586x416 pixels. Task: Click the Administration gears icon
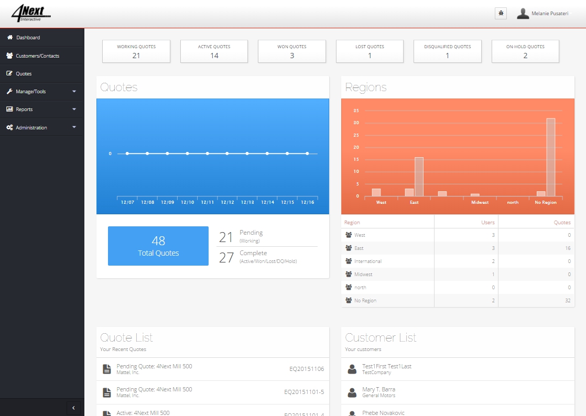10,127
